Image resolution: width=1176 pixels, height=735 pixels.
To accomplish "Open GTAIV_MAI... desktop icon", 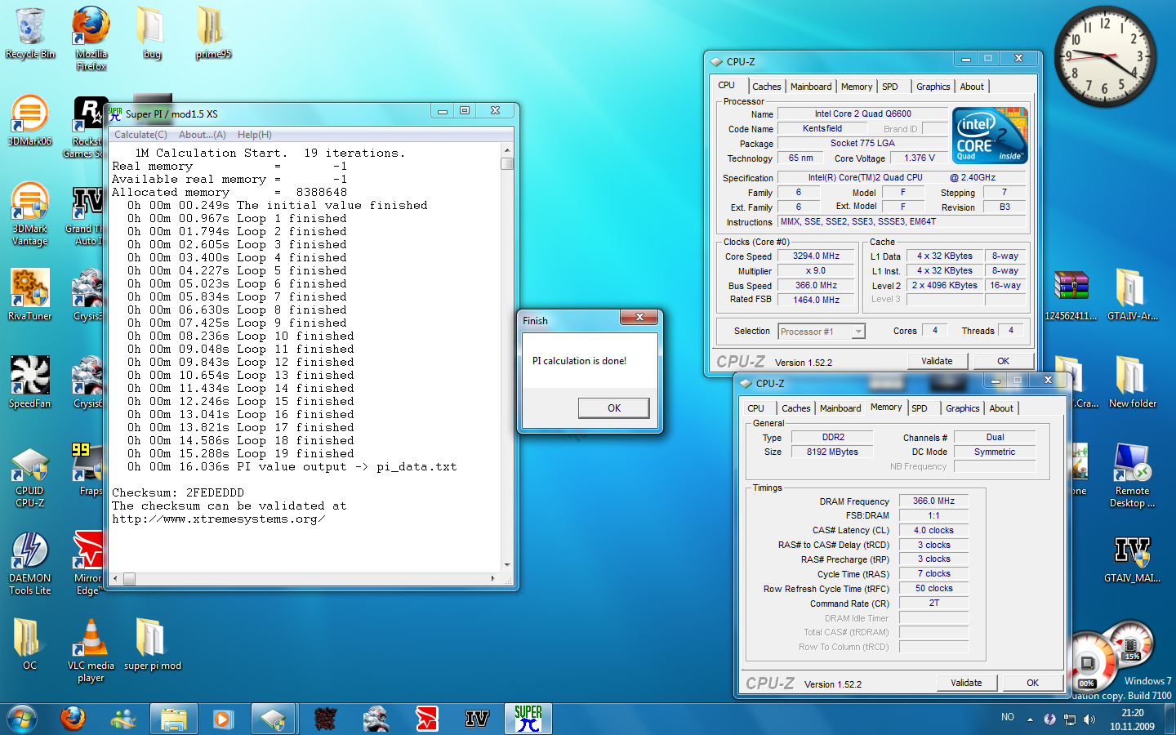I will [x=1132, y=560].
